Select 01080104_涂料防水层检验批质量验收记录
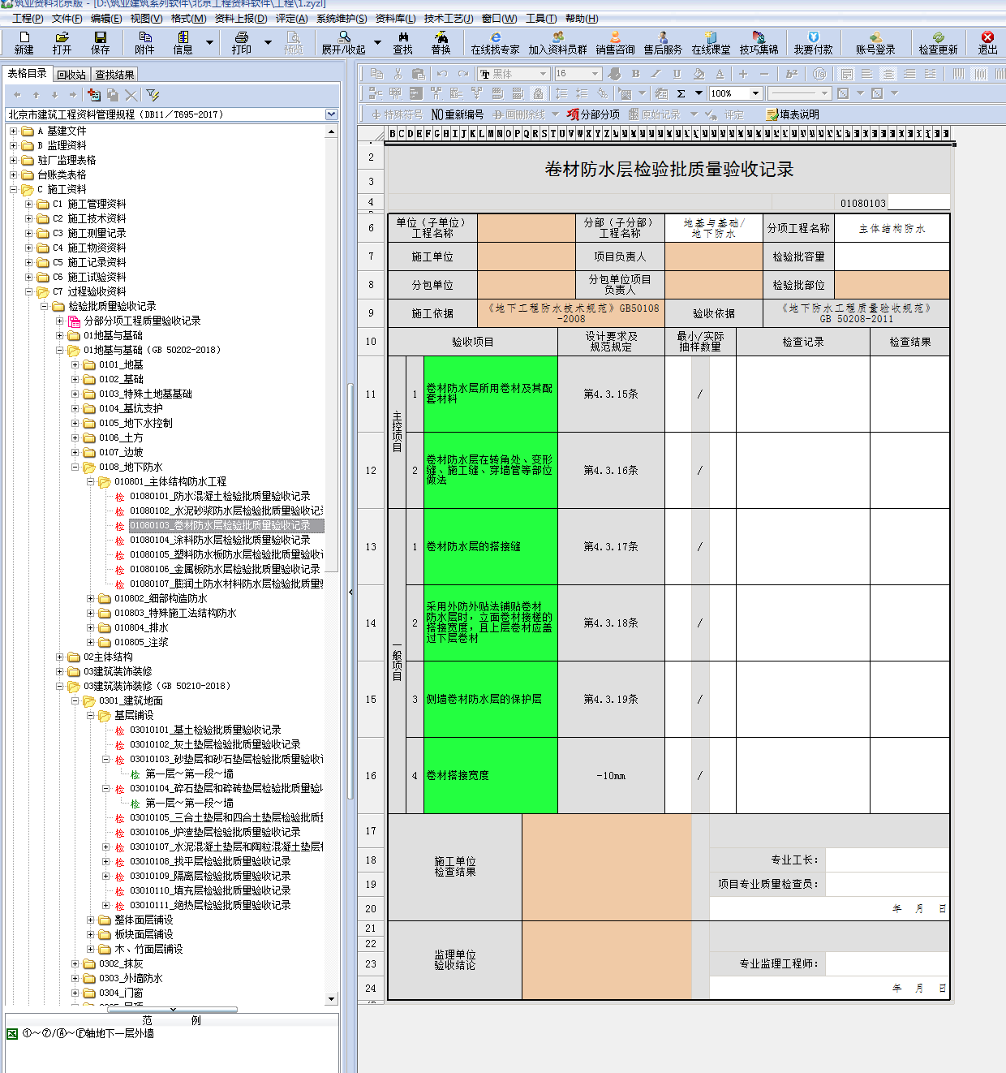The image size is (1006, 1073). [x=220, y=541]
